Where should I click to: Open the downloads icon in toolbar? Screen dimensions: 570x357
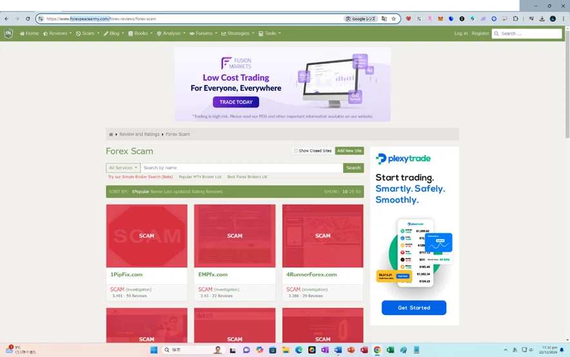point(542,19)
